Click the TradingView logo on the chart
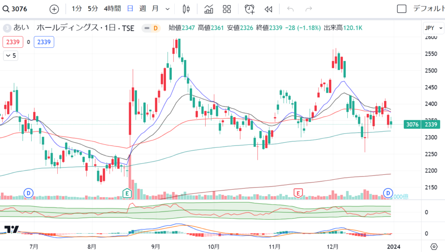The height and width of the screenshot is (252, 445). 12,230
